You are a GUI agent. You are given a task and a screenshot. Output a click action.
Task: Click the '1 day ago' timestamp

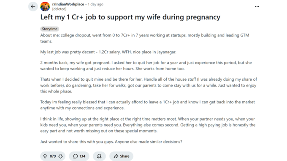click(95, 4)
